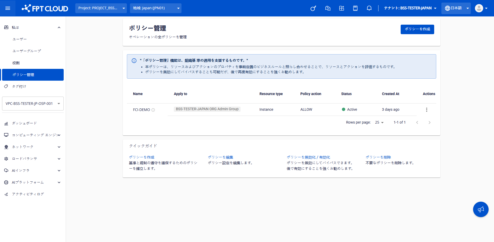Click the dashboard chart icon in the sidebar

click(6, 123)
